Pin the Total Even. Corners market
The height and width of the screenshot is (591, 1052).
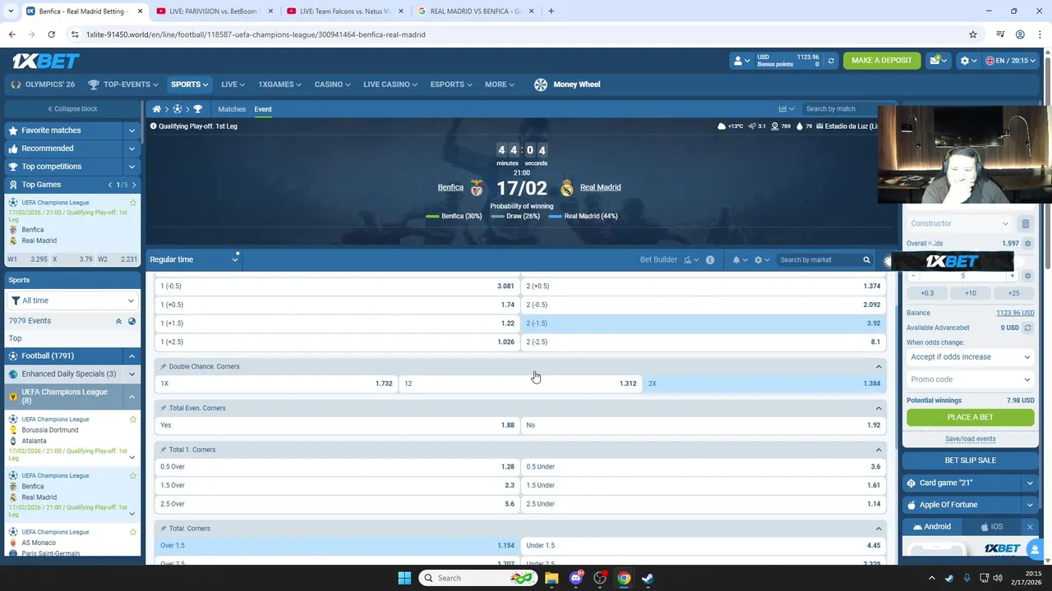[x=163, y=408]
